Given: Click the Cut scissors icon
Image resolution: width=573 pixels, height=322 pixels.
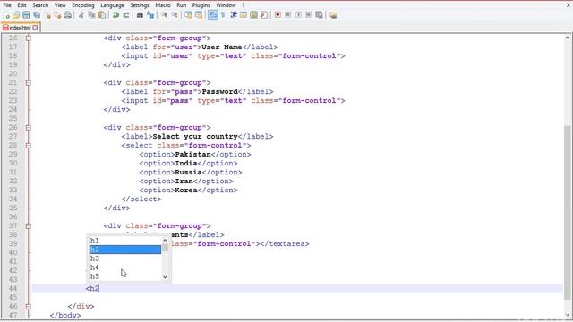Looking at the screenshot, I should tap(81, 15).
